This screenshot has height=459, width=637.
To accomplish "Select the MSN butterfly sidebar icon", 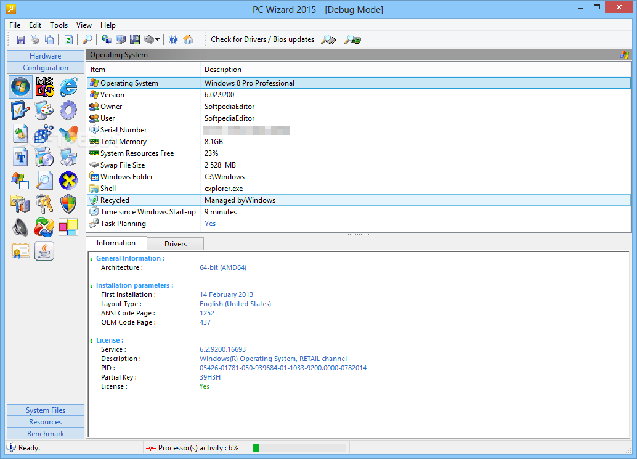I will (x=68, y=134).
